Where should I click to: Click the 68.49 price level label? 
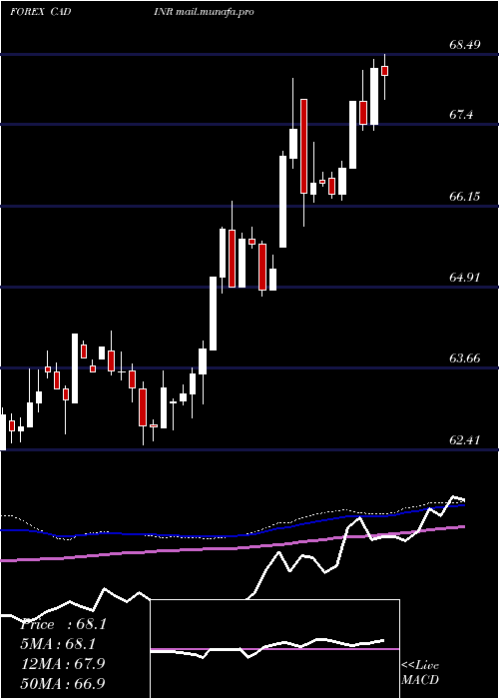coord(464,45)
